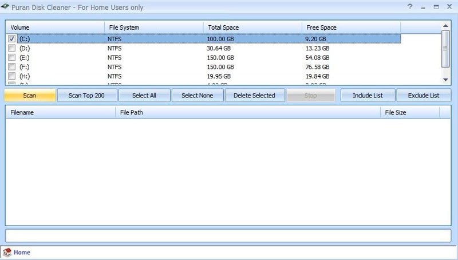Close the Puran Disk Cleaner window
The width and height of the screenshot is (458, 260).
pyautogui.click(x=449, y=7)
